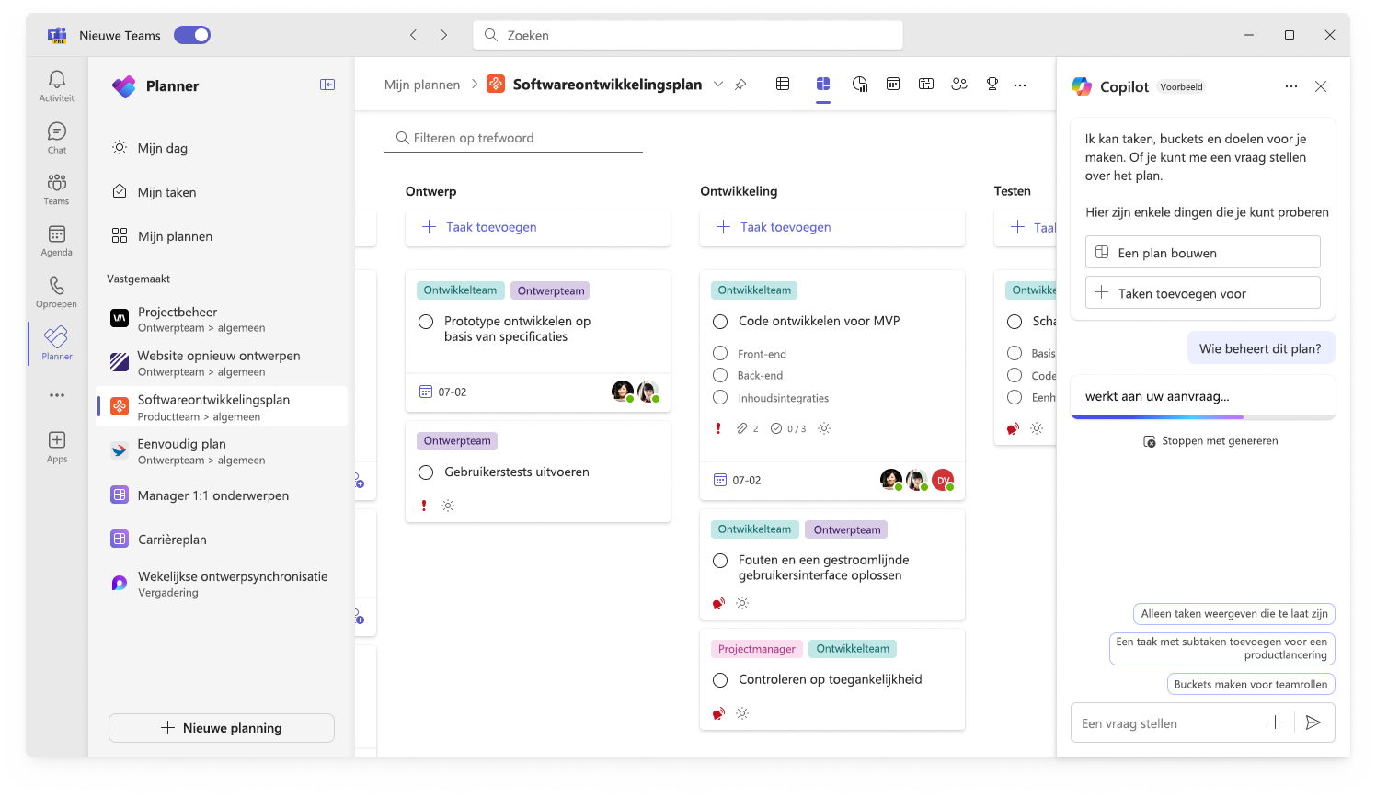Check off the Inhoudsintegraties subtask
1376x796 pixels.
pyautogui.click(x=720, y=397)
